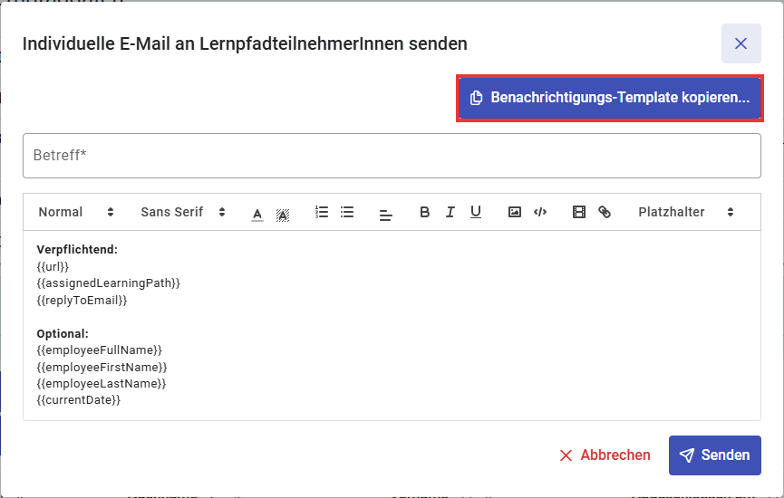Insert a code block
The image size is (784, 498).
[x=540, y=213]
